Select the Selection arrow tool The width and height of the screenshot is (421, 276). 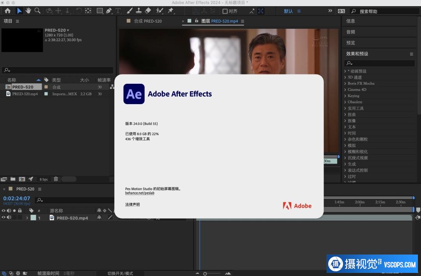click(x=19, y=11)
